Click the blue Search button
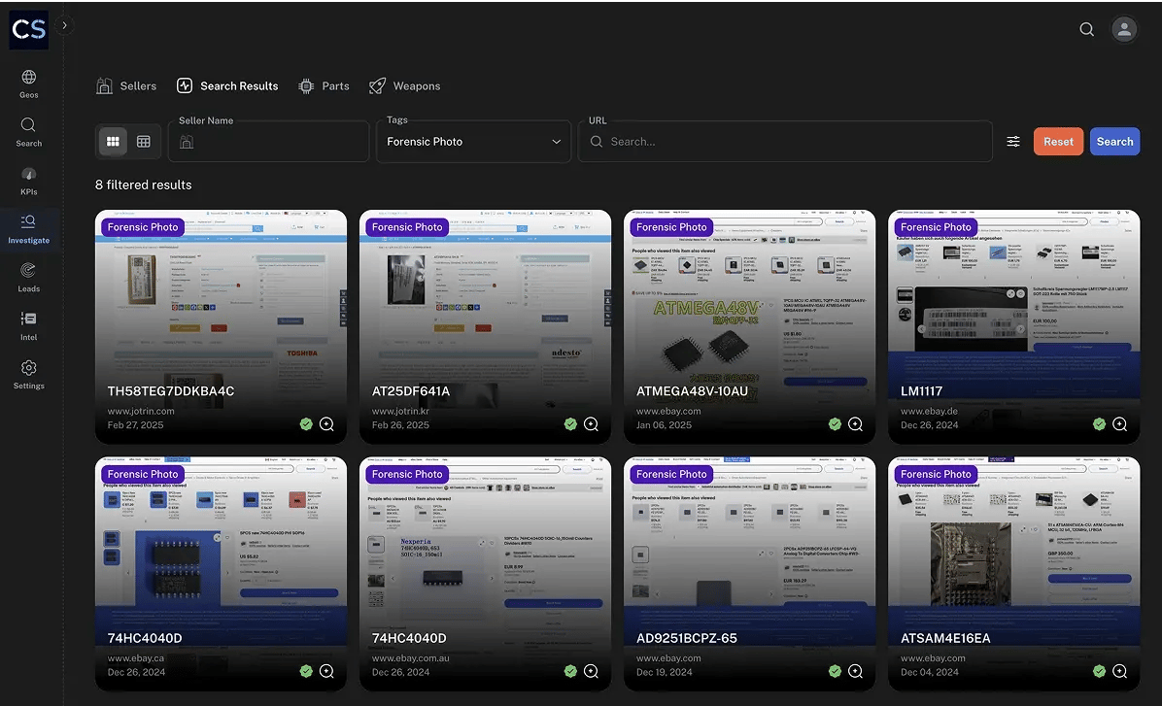1162x706 pixels. [1114, 142]
